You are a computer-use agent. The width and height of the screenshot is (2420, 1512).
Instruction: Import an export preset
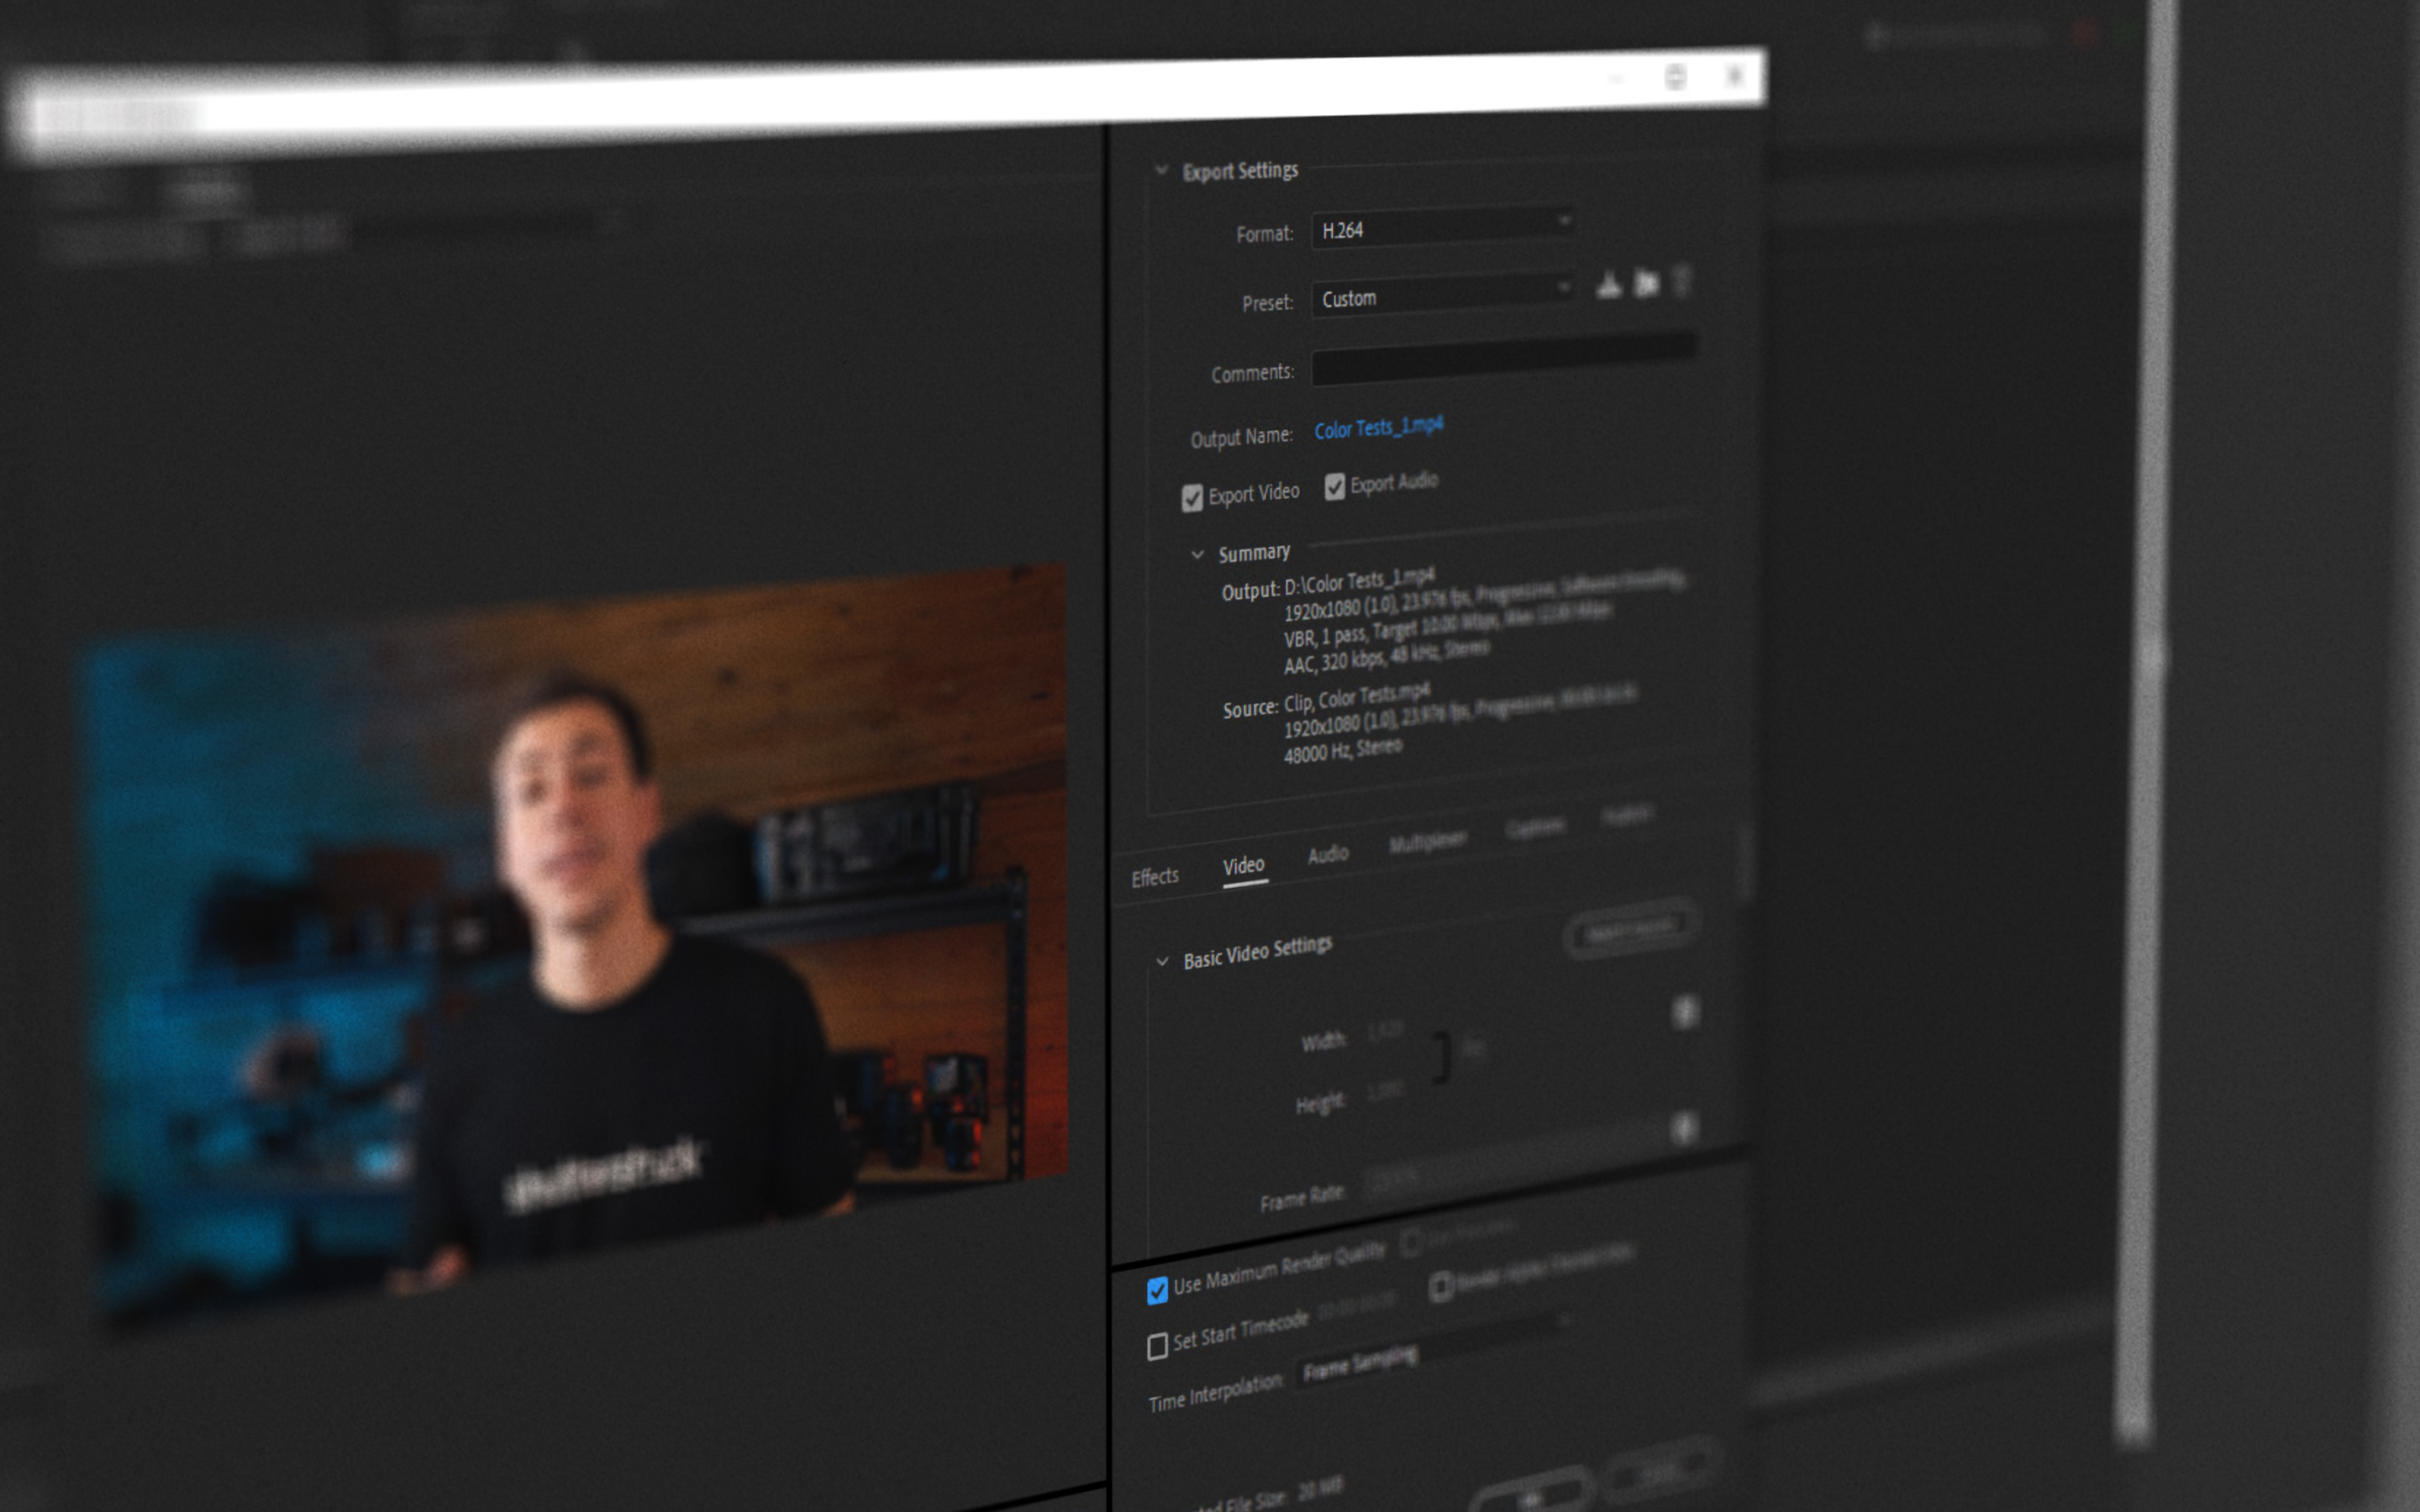click(x=1646, y=285)
